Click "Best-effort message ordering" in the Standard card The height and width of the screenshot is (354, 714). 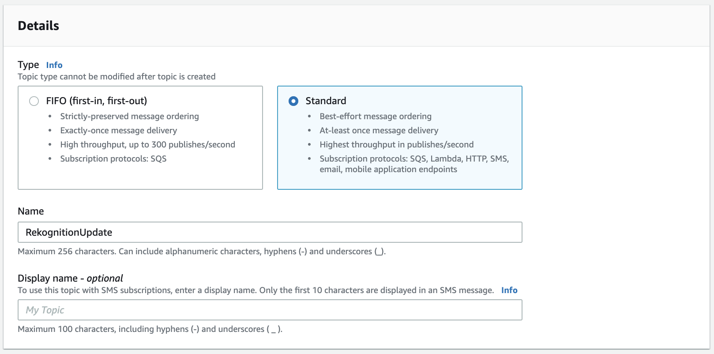click(376, 116)
